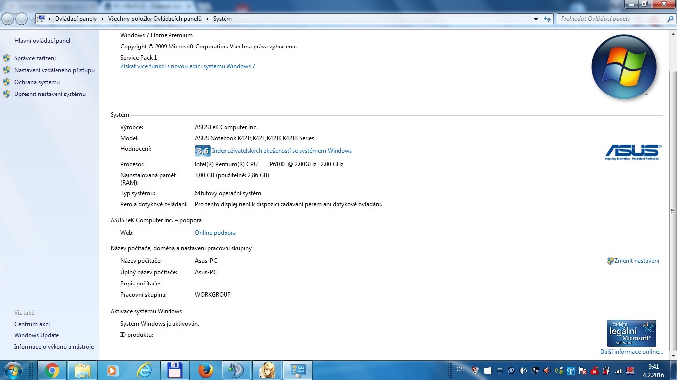Select Všechny položky Ovládacích panelů breadcrumb
The width and height of the screenshot is (677, 380).
coord(155,19)
